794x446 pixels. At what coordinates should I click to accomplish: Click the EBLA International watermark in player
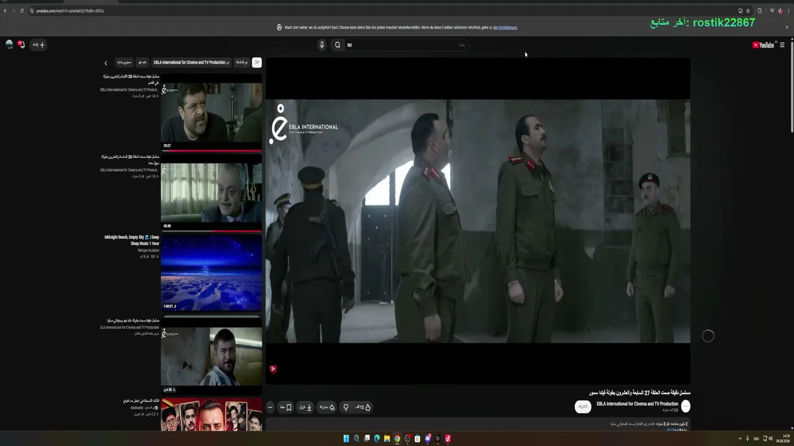click(x=303, y=124)
